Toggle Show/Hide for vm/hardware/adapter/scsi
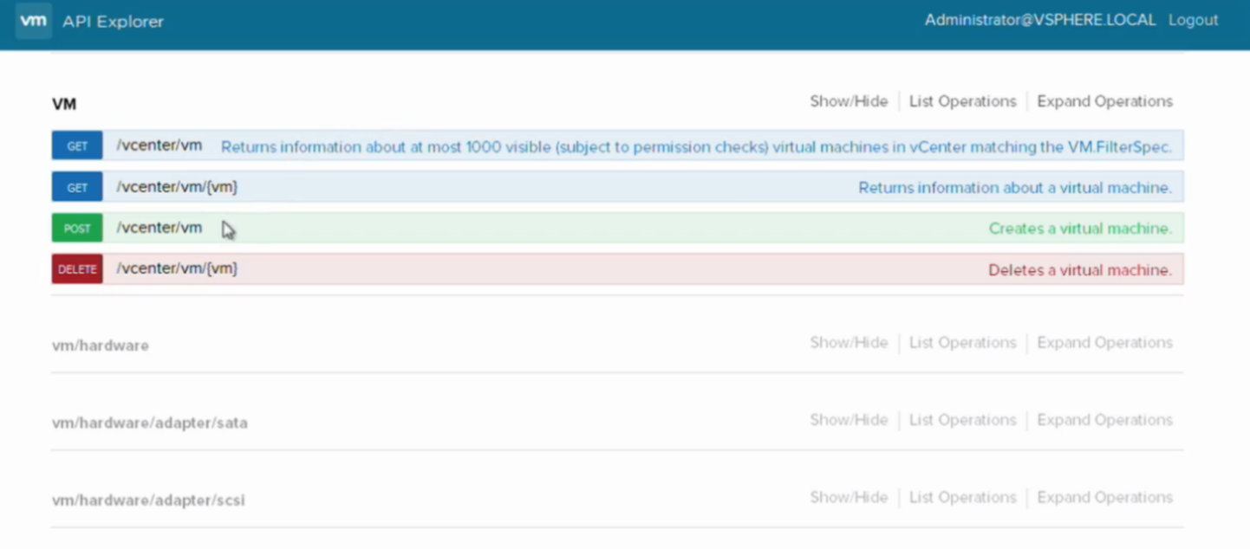This screenshot has height=549, width=1250. pos(849,498)
